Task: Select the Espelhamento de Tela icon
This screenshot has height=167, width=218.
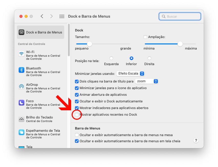Action: click(x=21, y=132)
